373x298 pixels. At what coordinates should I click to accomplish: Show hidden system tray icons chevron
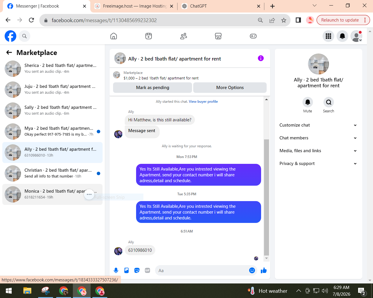(x=298, y=291)
